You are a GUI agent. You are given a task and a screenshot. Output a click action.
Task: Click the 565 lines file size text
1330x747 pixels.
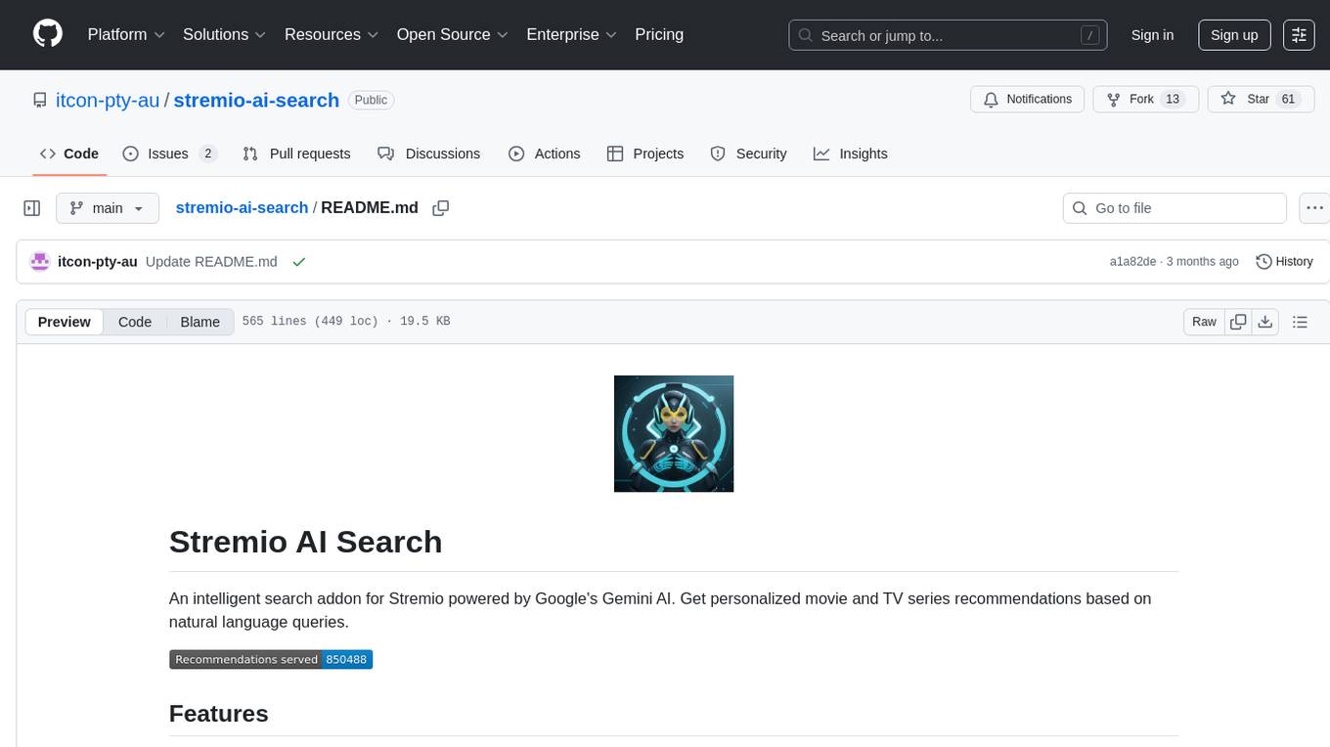coord(346,321)
